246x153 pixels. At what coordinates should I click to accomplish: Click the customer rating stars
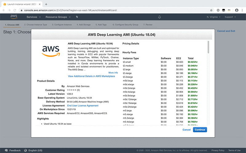[72, 90]
